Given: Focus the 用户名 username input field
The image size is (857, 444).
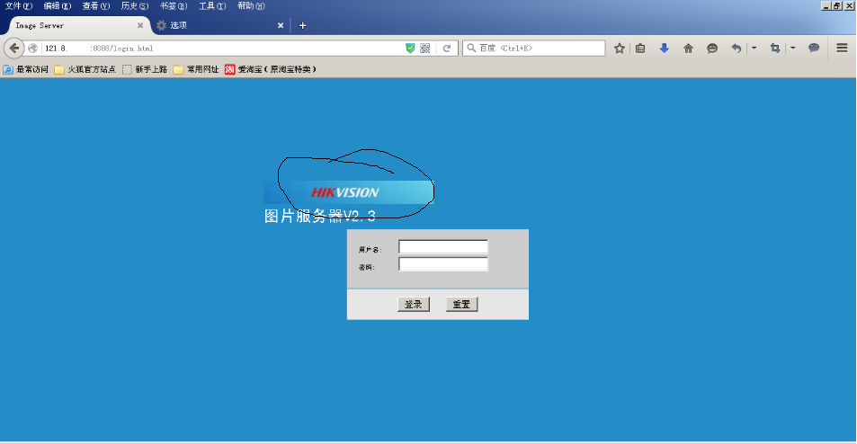Looking at the screenshot, I should pos(442,247).
